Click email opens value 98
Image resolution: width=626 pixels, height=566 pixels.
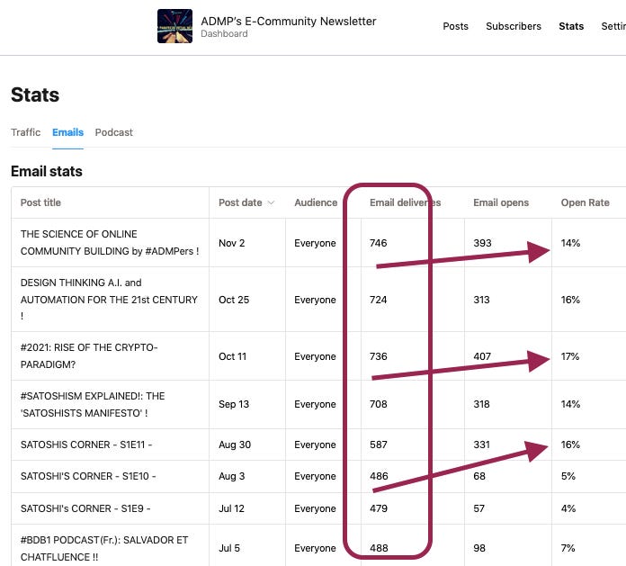[x=479, y=548]
